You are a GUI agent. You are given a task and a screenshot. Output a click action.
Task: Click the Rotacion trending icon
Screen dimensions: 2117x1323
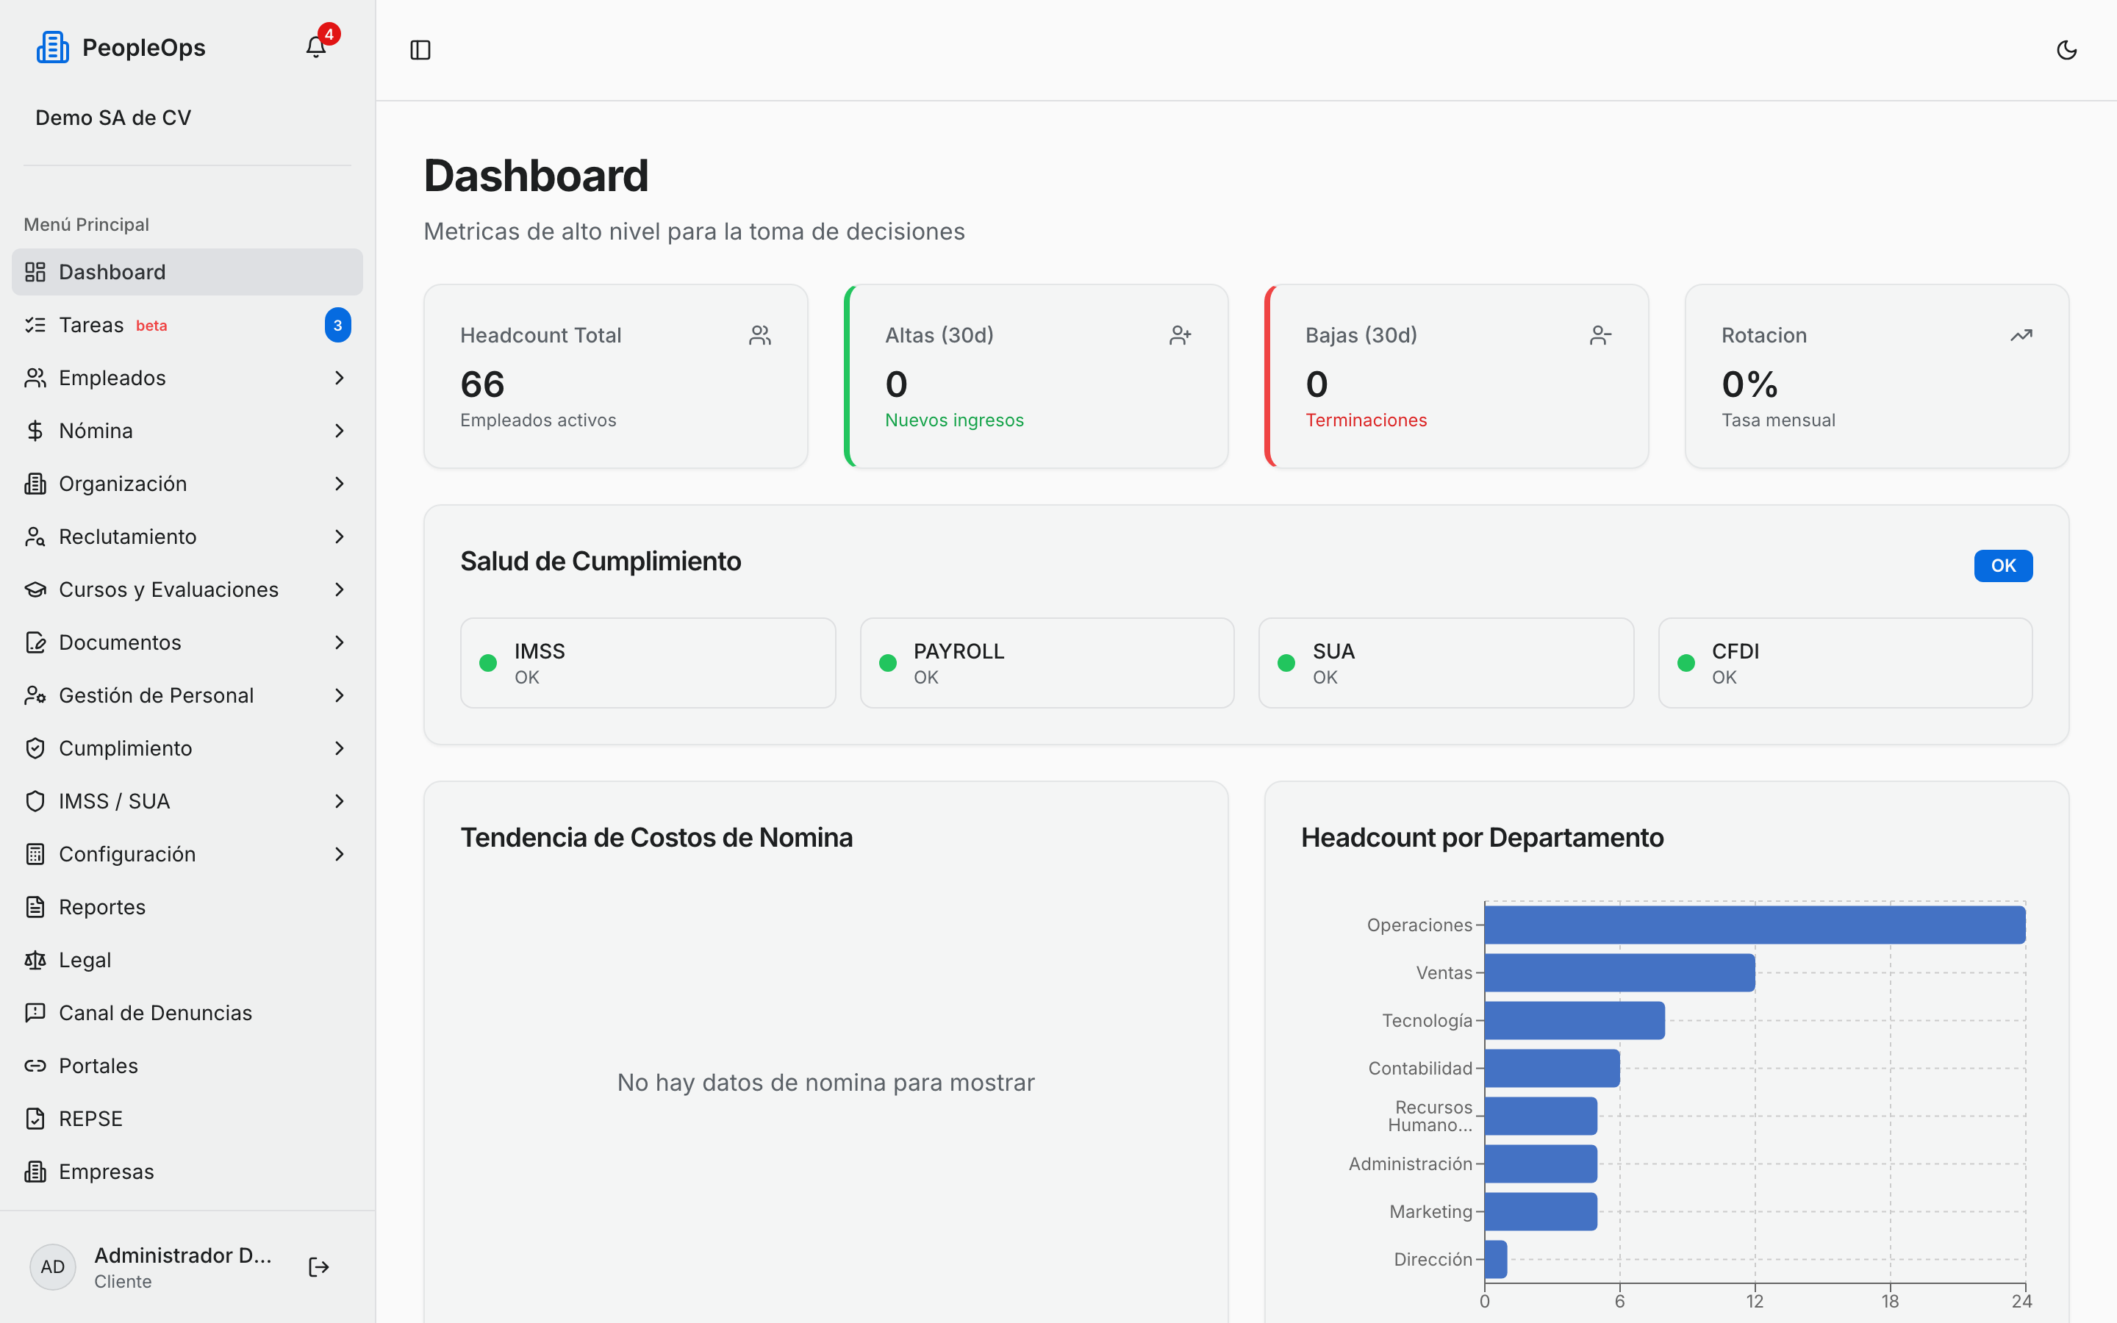pos(2021,335)
